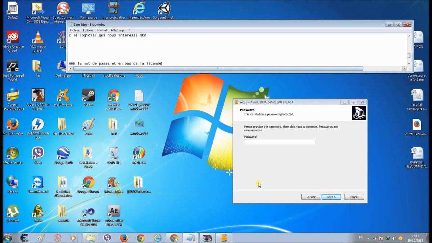This screenshot has height=243, width=432.
Task: Select the les after effect folder
Action: [x=63, y=127]
